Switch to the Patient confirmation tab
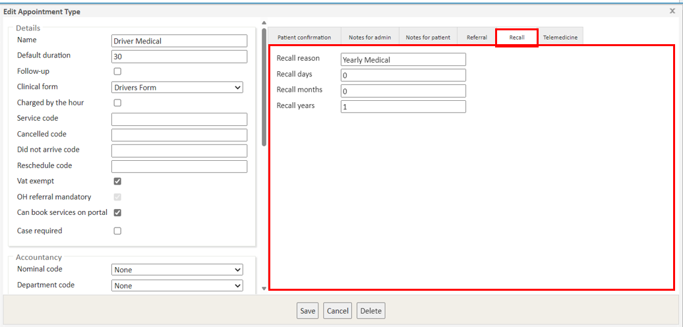This screenshot has height=327, width=683. pyautogui.click(x=304, y=38)
